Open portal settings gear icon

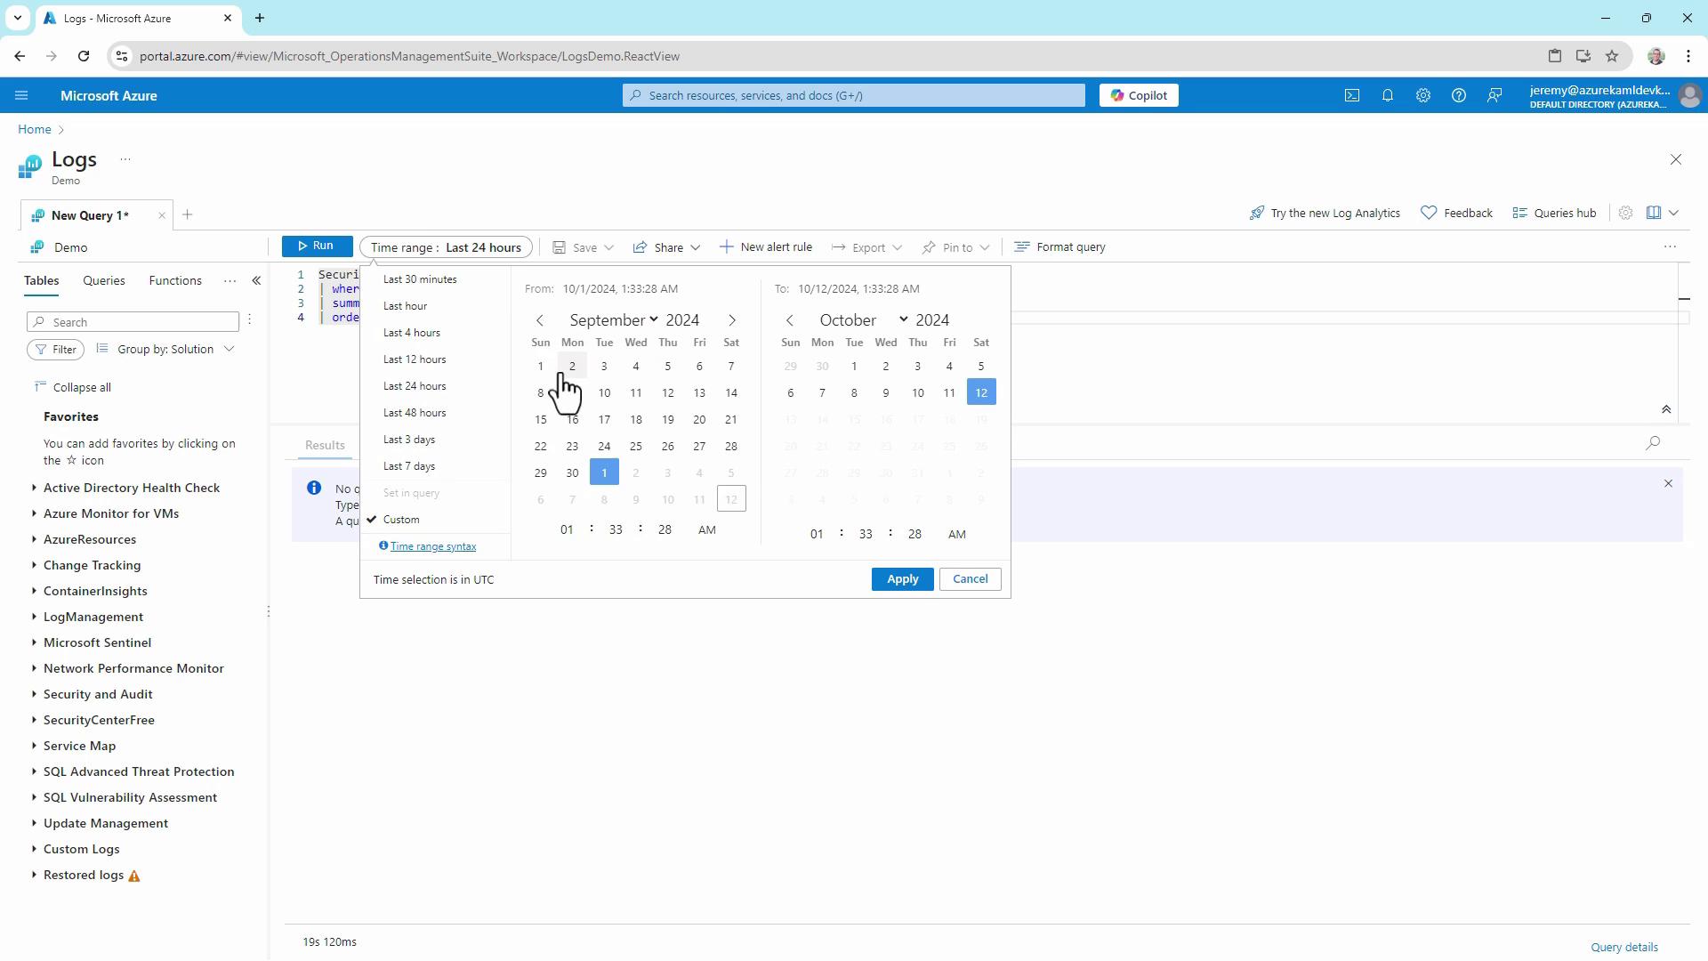pos(1423,95)
